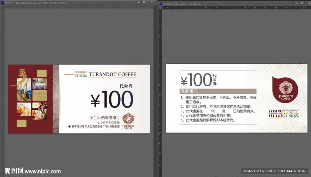The image size is (311, 177).
Task: Click the top gold rounded square on the front voucher
Action: [x=42, y=73]
